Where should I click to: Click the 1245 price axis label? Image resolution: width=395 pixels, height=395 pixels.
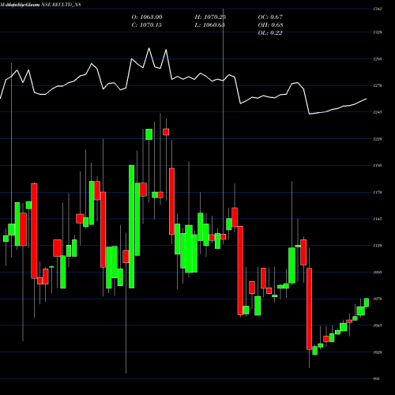coord(378,112)
